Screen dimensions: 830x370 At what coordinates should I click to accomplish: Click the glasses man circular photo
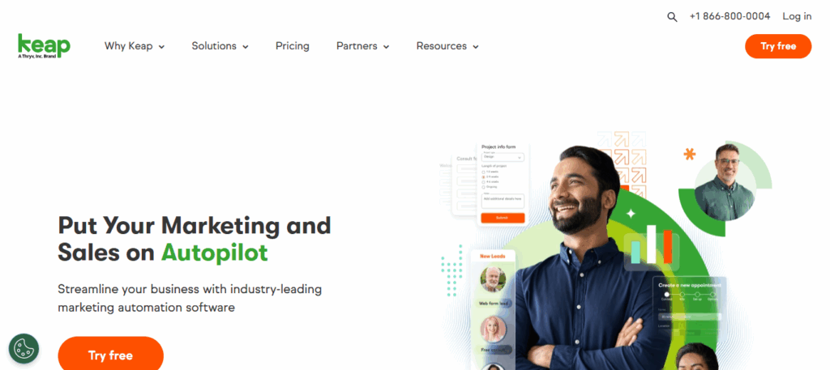coord(724,182)
